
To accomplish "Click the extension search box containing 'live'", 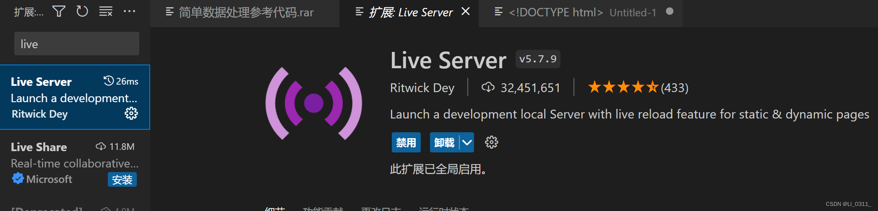I will 77,44.
